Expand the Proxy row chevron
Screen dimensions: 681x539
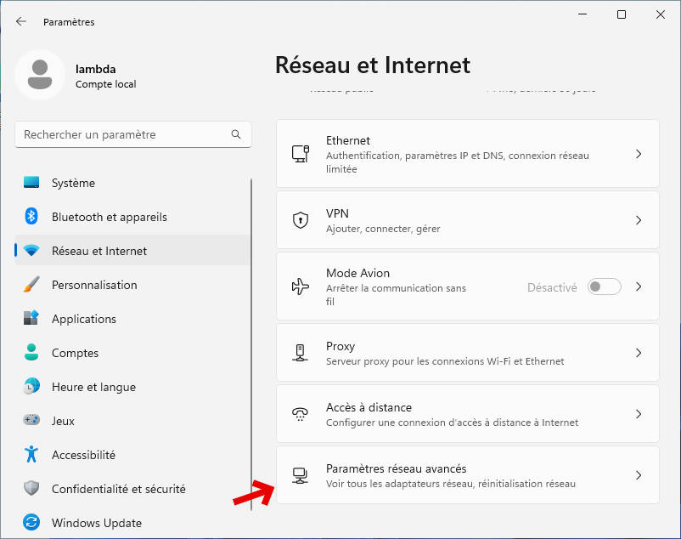(x=639, y=353)
